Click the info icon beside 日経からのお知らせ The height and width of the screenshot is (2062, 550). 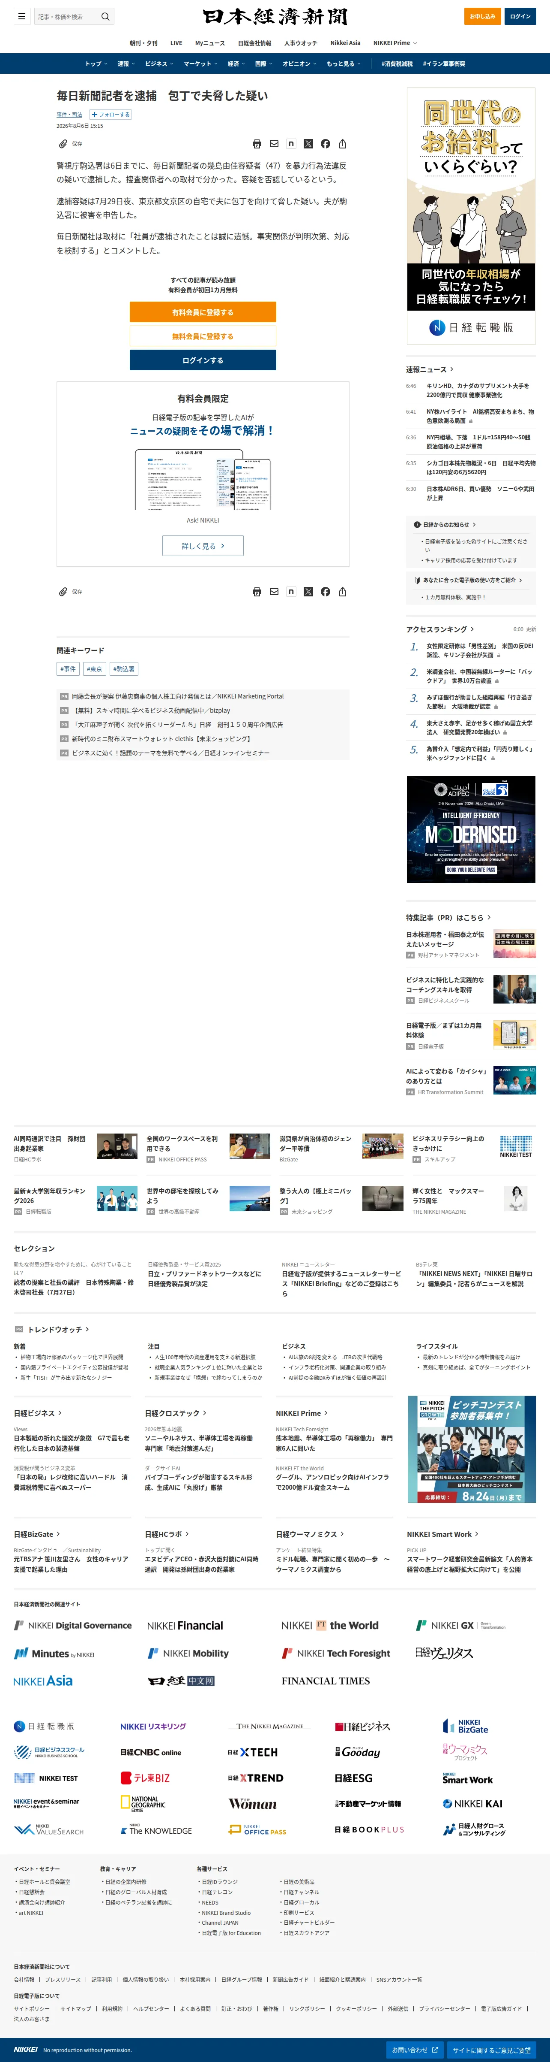(417, 525)
